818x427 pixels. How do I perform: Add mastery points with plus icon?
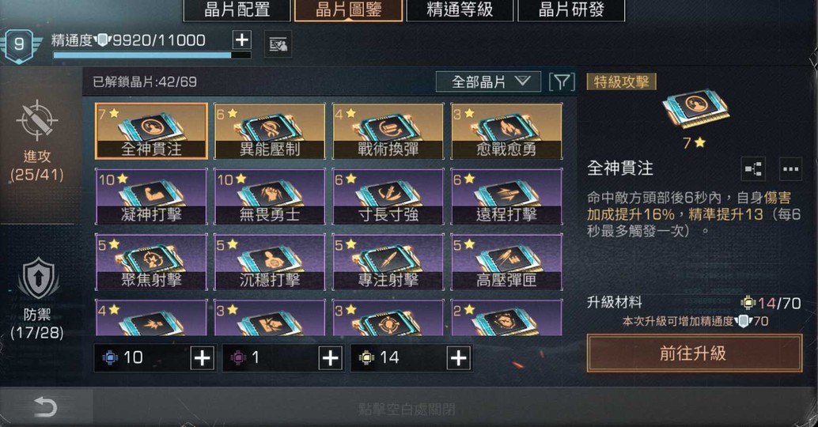click(242, 40)
